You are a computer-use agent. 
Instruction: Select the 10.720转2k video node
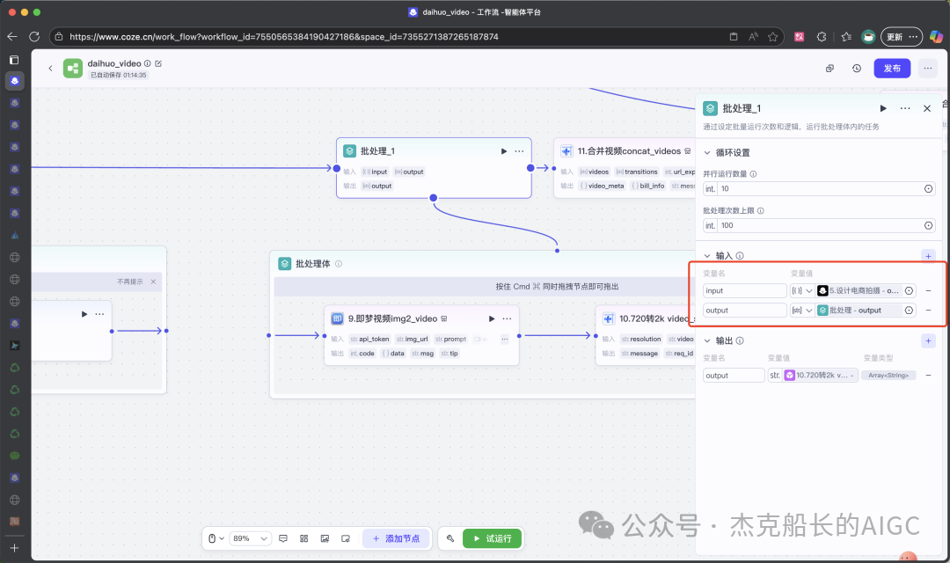click(646, 335)
